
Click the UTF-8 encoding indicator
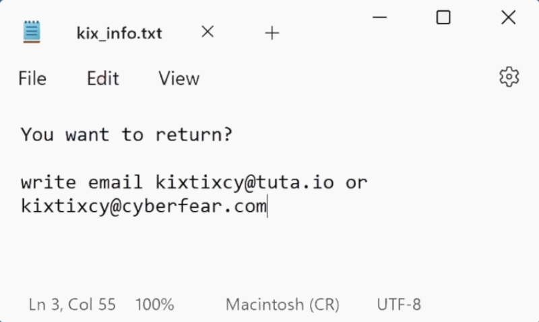(399, 305)
